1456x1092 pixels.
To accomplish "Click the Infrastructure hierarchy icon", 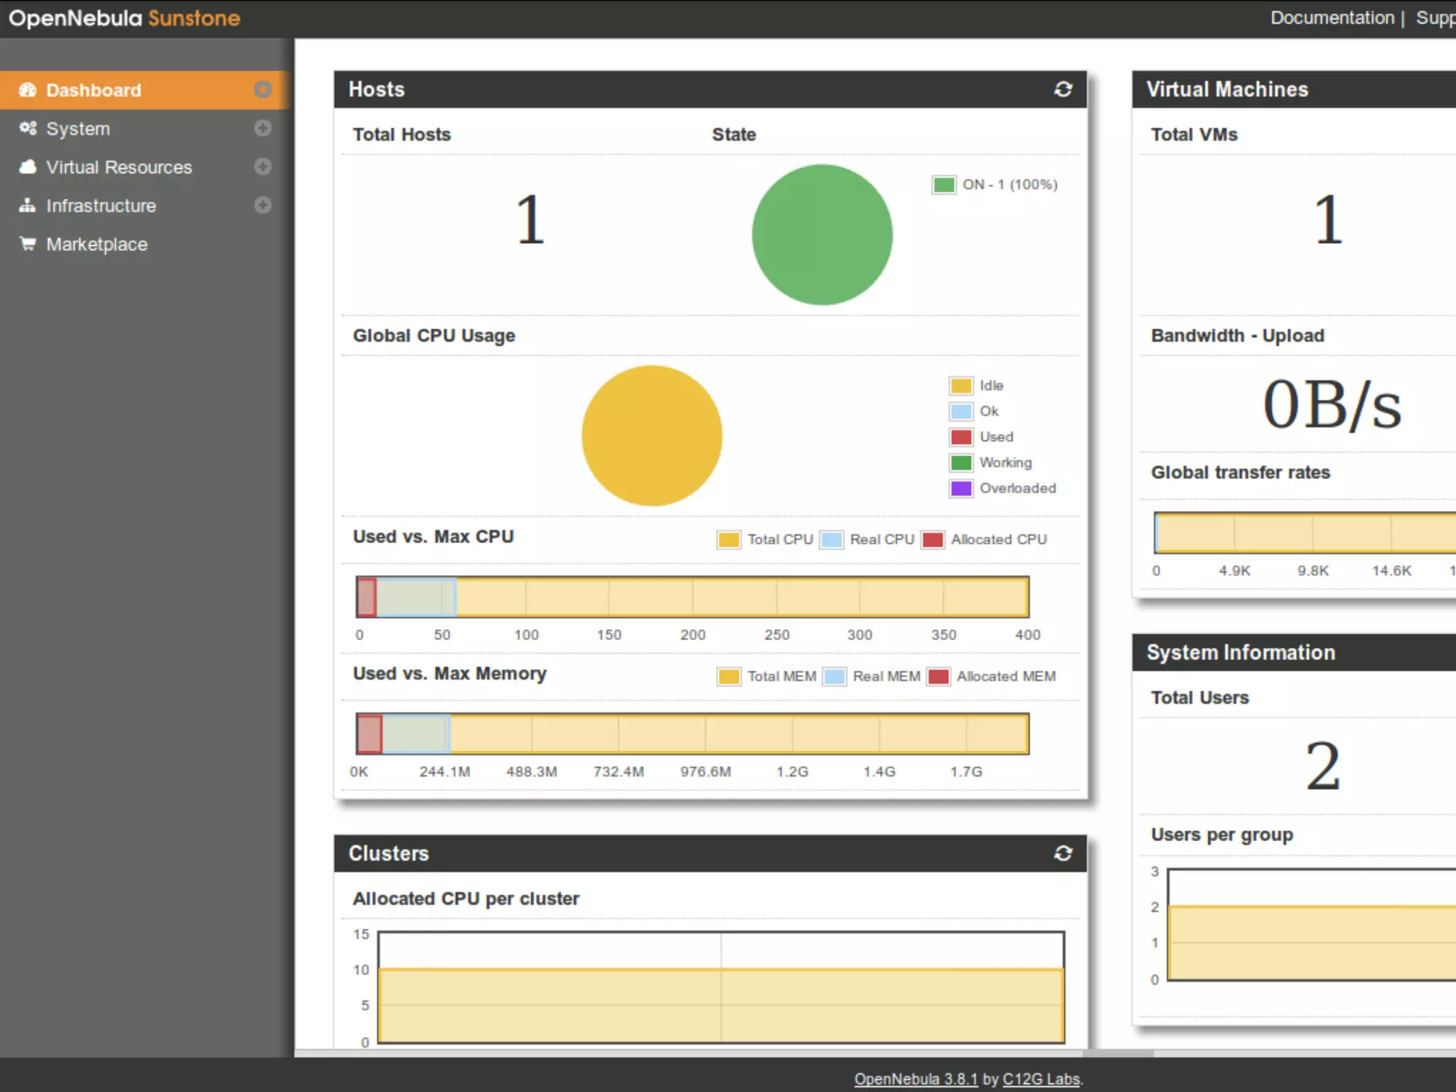I will click(28, 205).
